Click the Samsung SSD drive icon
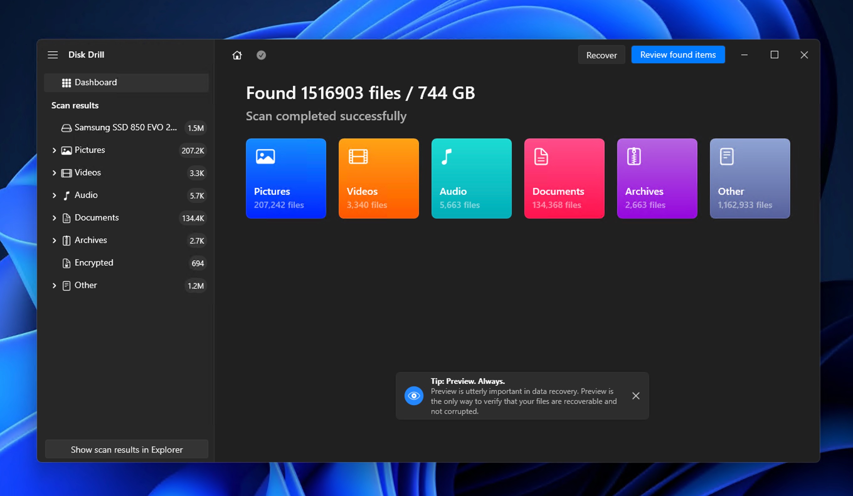The image size is (853, 496). [66, 128]
